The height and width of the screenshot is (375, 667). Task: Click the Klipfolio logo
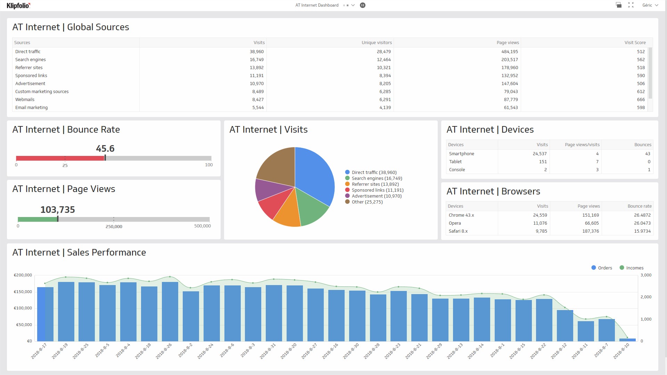click(18, 5)
